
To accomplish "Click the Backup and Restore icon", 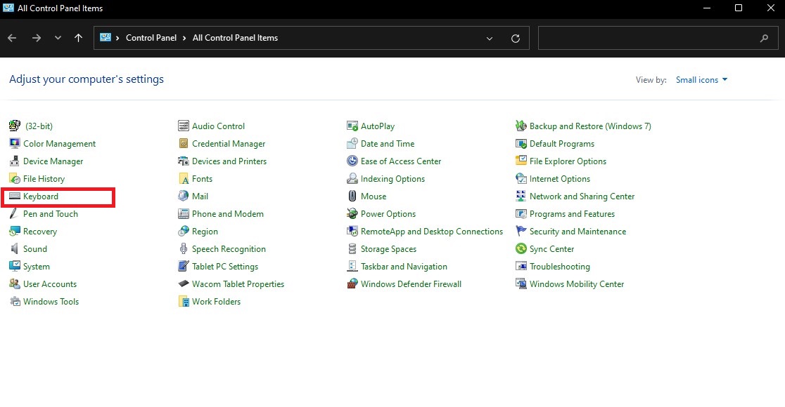I will pyautogui.click(x=521, y=126).
